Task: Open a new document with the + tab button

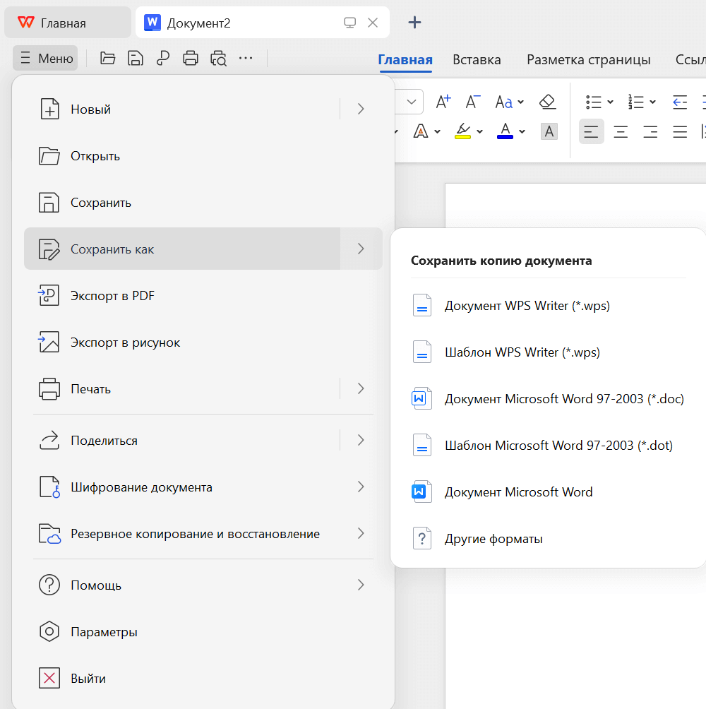Action: point(414,22)
